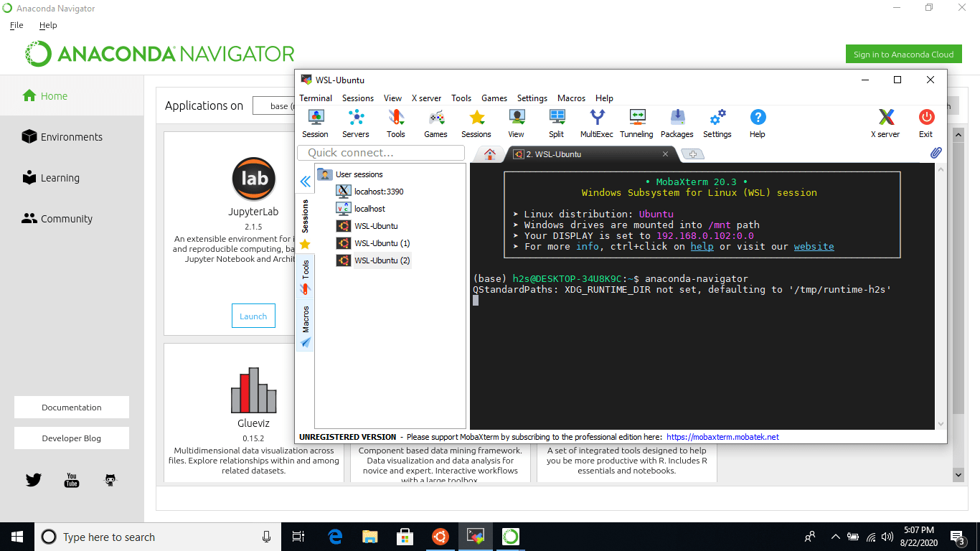Open the Packages manager
980x551 pixels.
(x=677, y=123)
